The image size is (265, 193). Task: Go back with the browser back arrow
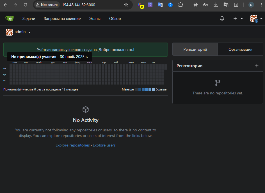[5, 5]
